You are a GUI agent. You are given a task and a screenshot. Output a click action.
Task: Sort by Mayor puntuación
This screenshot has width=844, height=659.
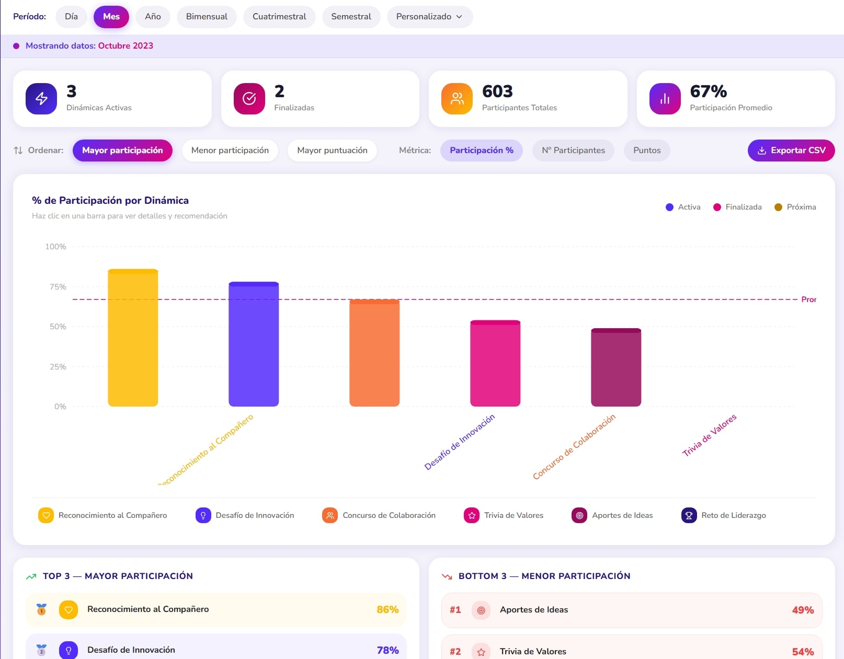pos(332,151)
